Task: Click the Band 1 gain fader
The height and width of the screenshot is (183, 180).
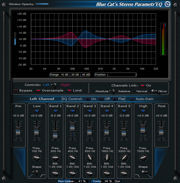Action: [55, 134]
